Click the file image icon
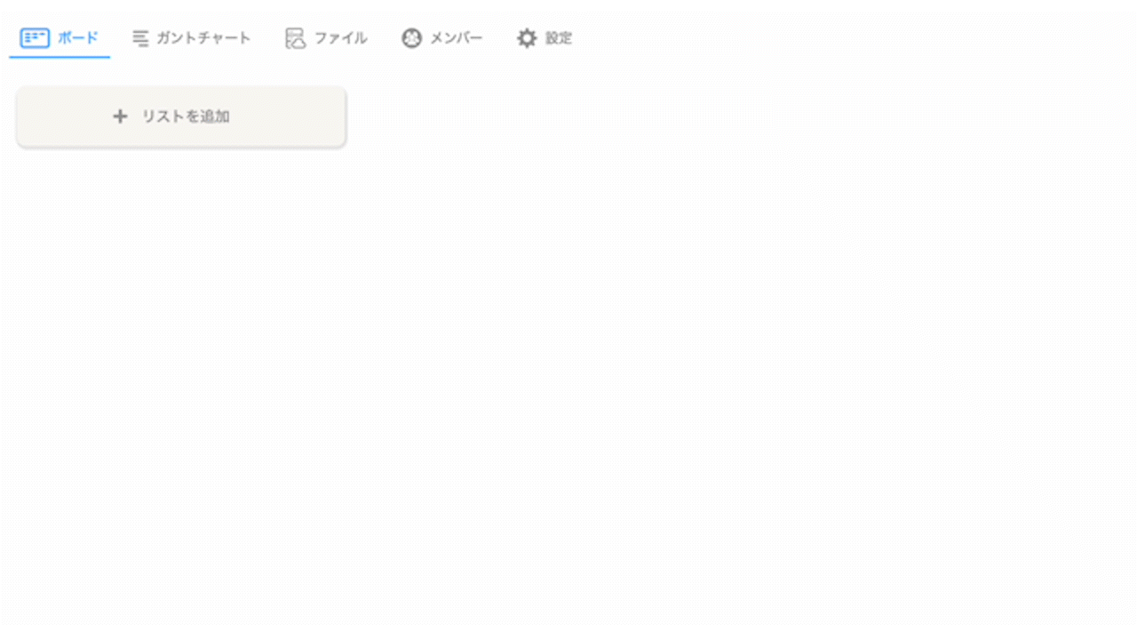The width and height of the screenshot is (1137, 640). (x=295, y=38)
